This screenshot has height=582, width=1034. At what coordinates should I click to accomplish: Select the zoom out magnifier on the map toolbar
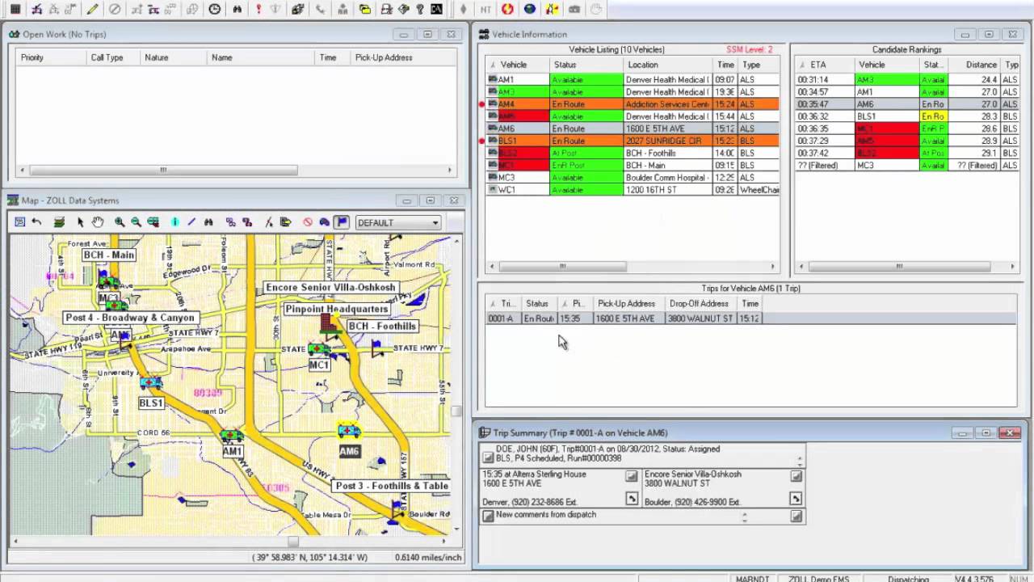pyautogui.click(x=136, y=222)
